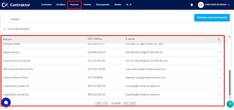Screen dimensions: 234x110
Task: Click the table vertical scrollbar thumb
Action: [230, 82]
